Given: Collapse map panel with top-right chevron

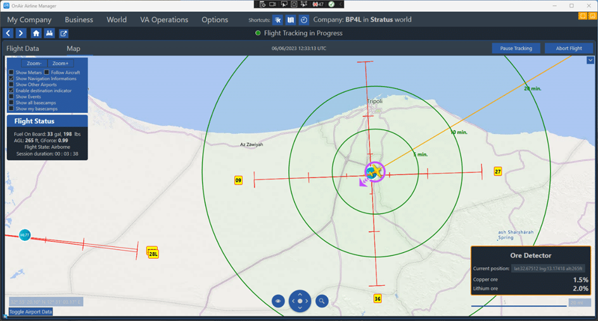Looking at the screenshot, I should click(590, 60).
